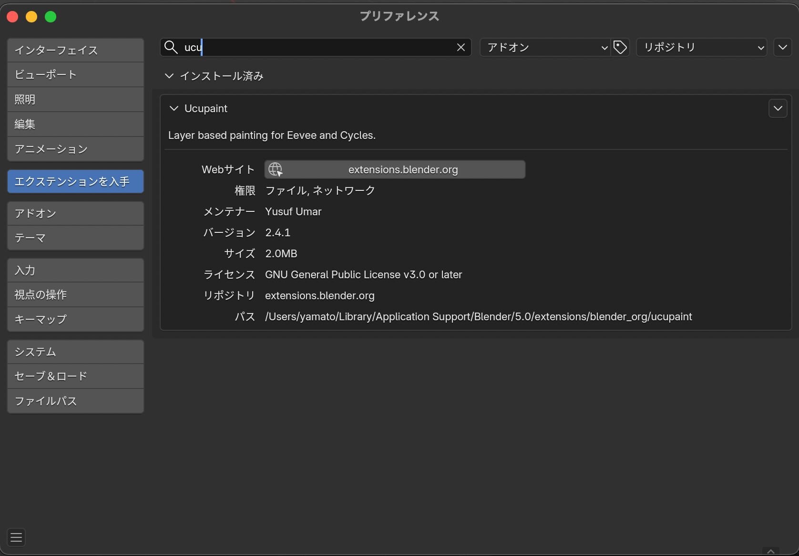Screen dimensions: 799x556
Task: Clear the search field with X
Action: [x=461, y=47]
